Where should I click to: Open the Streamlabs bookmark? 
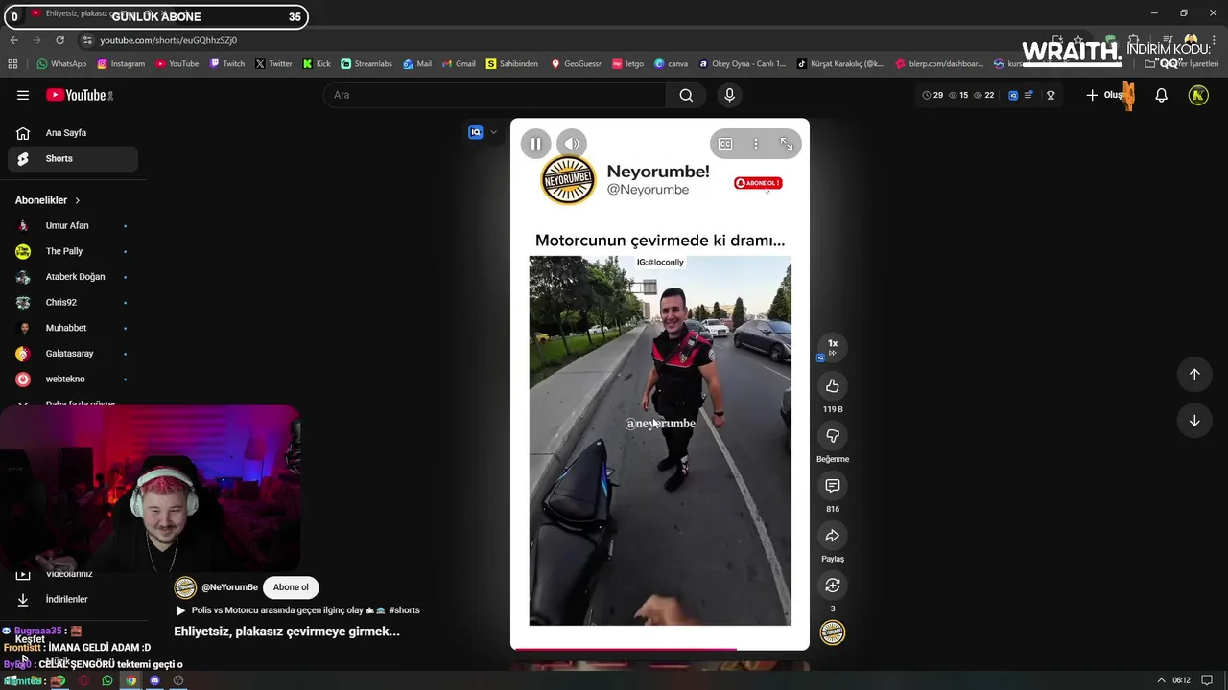coord(366,64)
